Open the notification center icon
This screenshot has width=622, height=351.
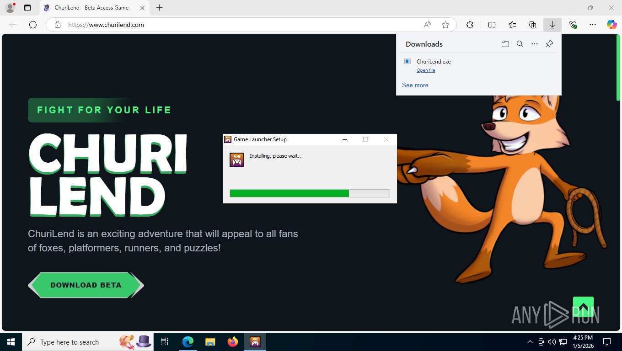coord(607,342)
